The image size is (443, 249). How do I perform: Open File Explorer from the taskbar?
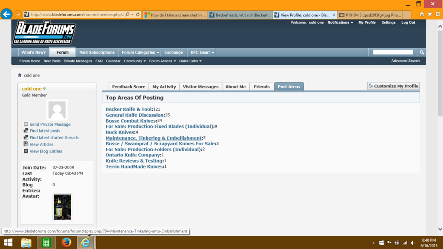[26, 243]
